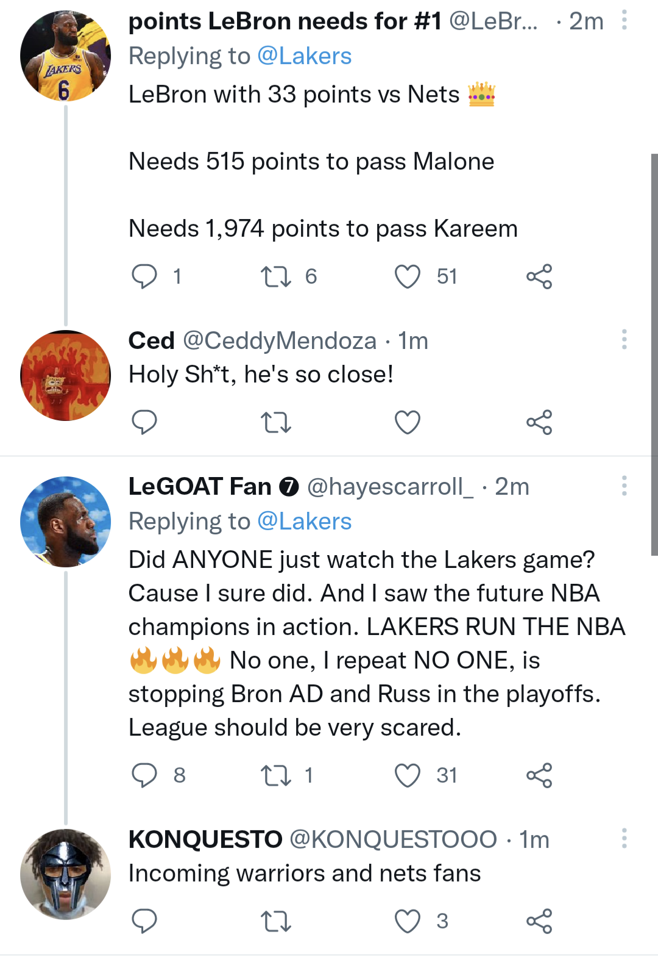Open the more menu on Ced's reply
Image resolution: width=658 pixels, height=959 pixels.
coord(624,340)
